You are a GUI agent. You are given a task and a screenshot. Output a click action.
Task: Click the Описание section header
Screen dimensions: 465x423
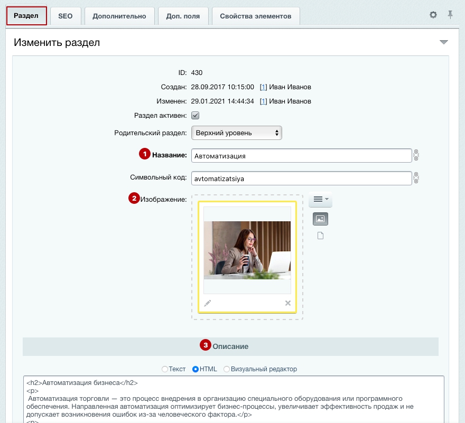click(x=230, y=346)
